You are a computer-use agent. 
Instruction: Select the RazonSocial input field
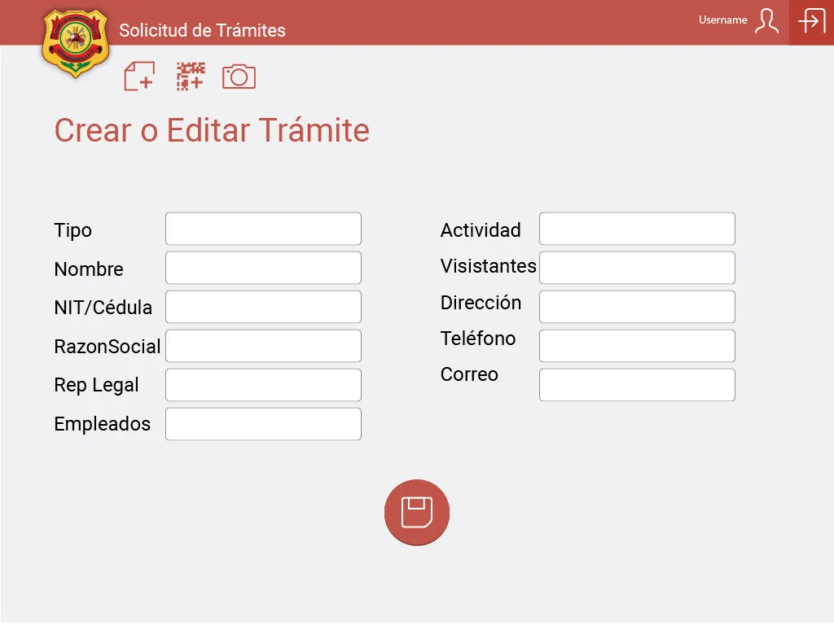pos(263,346)
